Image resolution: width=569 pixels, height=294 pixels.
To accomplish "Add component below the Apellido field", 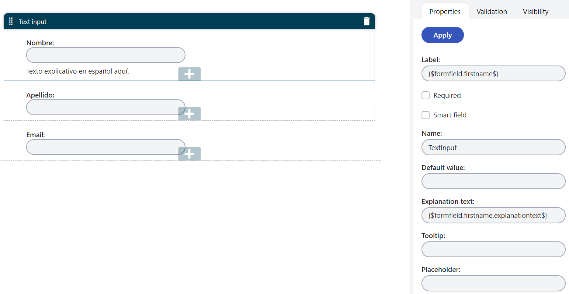I will tap(190, 114).
